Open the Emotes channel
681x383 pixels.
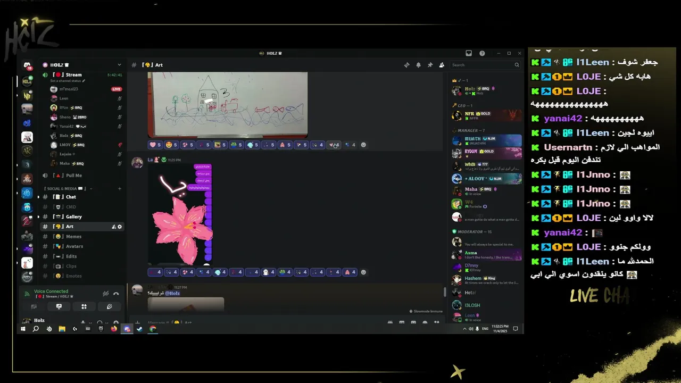click(x=82, y=276)
